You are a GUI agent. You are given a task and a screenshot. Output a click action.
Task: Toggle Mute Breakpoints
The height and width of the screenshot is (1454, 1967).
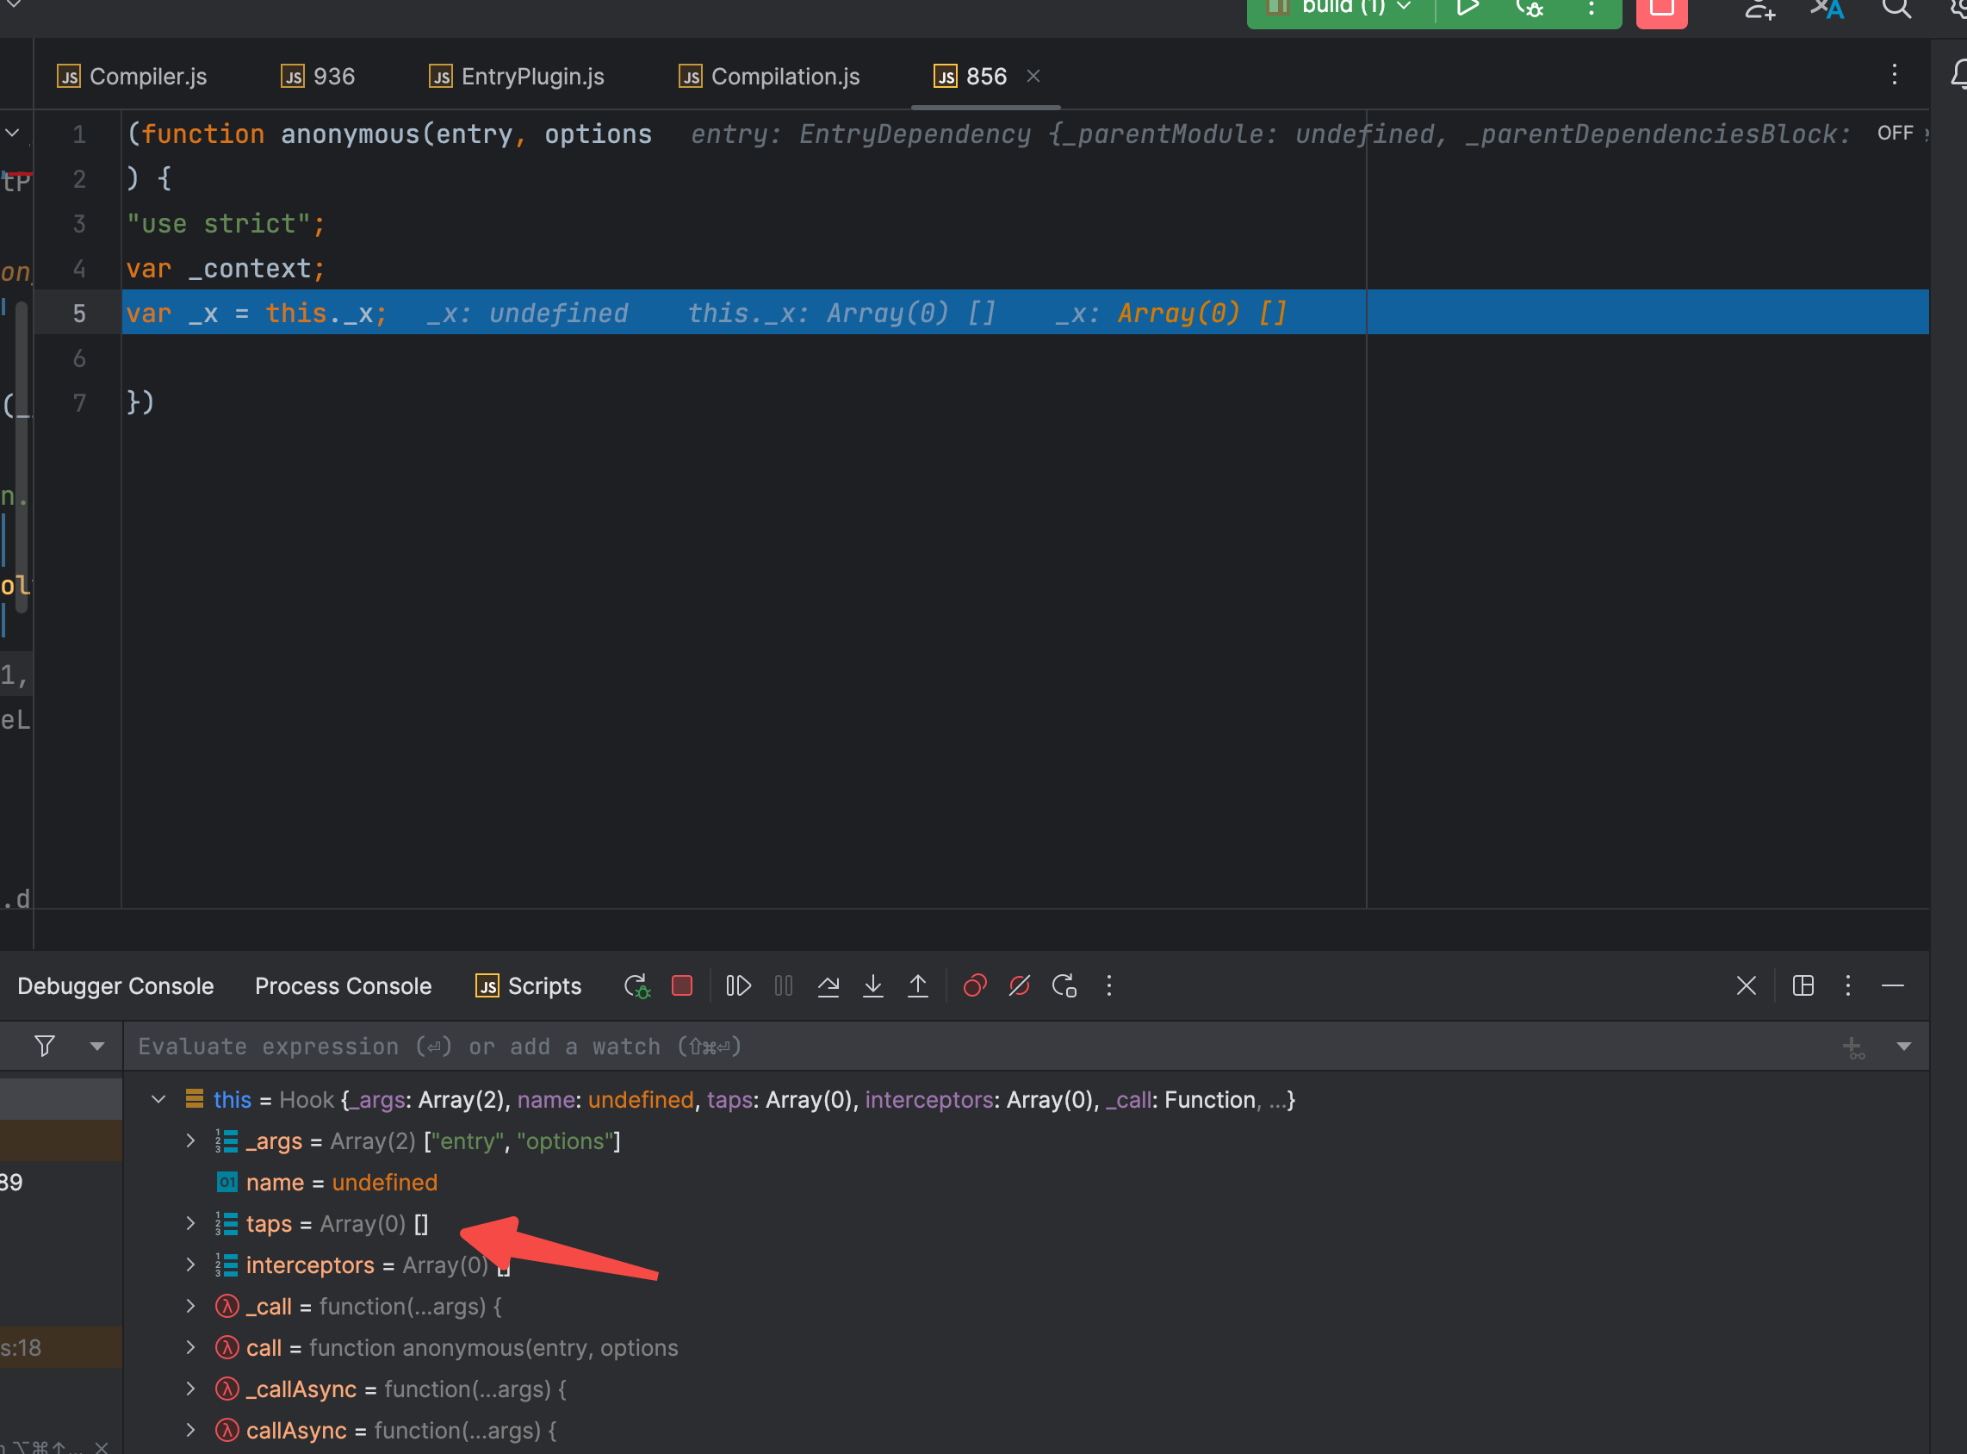coord(1020,985)
